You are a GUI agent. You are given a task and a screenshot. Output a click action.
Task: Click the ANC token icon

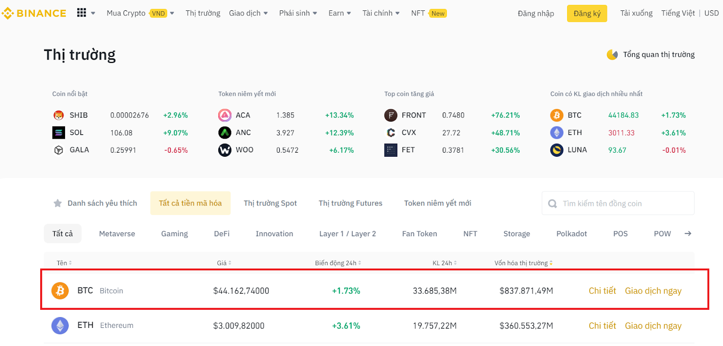[225, 132]
